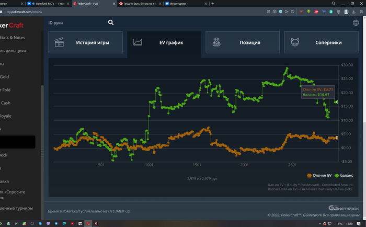Viewport: 366px width, 227px height.
Task: Close the PokerCraft - PLO browser tab
Action: click(114, 4)
